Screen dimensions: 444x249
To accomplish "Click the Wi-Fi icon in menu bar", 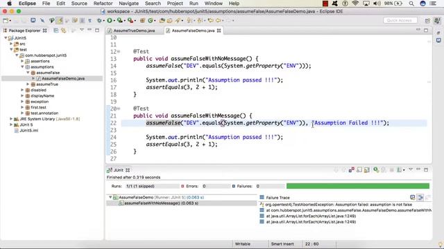I will point(355,3).
